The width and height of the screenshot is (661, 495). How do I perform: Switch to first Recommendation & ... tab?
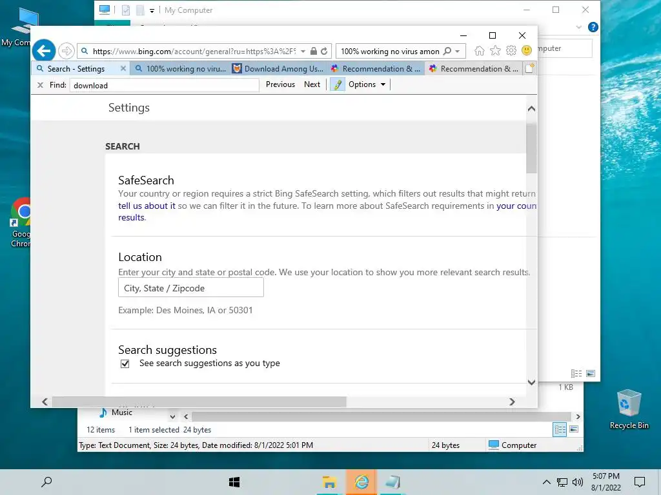(x=376, y=68)
